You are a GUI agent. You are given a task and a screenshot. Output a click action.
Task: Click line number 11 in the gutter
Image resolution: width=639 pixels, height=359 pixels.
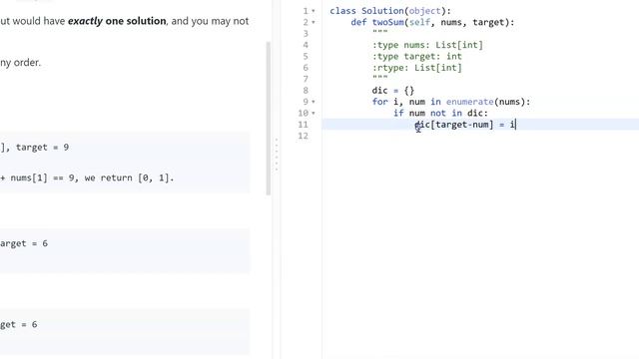point(303,124)
